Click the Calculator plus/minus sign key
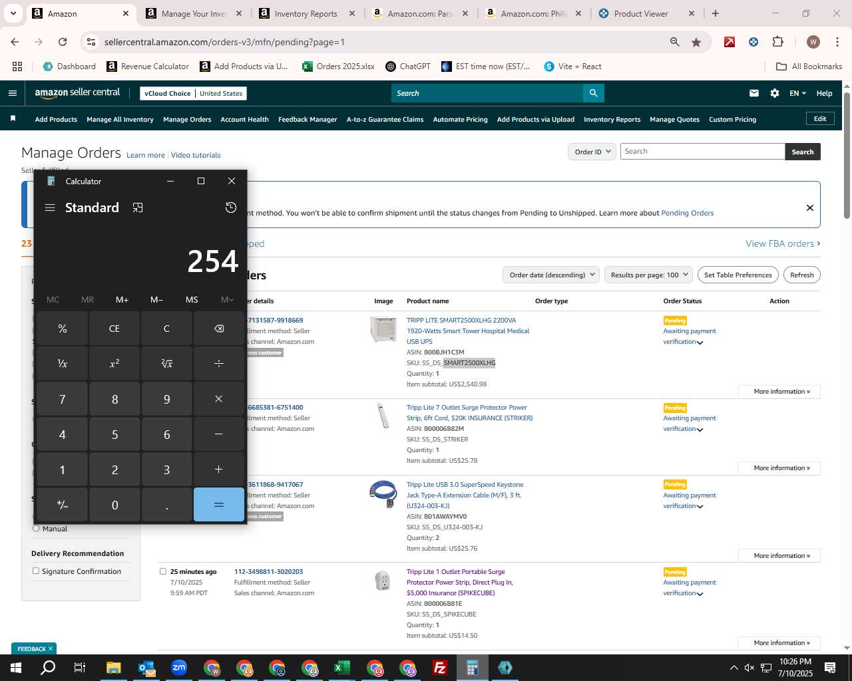The width and height of the screenshot is (852, 681). pyautogui.click(x=63, y=505)
